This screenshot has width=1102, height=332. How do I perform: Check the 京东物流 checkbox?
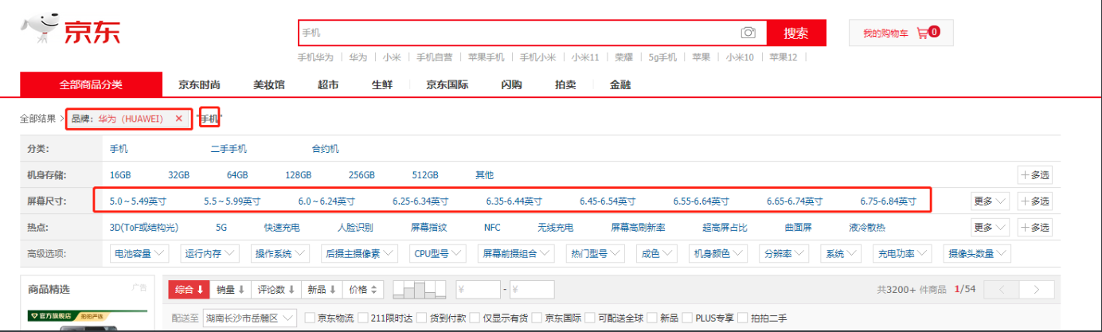point(310,318)
